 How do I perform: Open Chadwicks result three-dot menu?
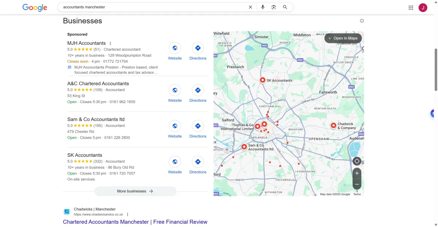(127, 215)
